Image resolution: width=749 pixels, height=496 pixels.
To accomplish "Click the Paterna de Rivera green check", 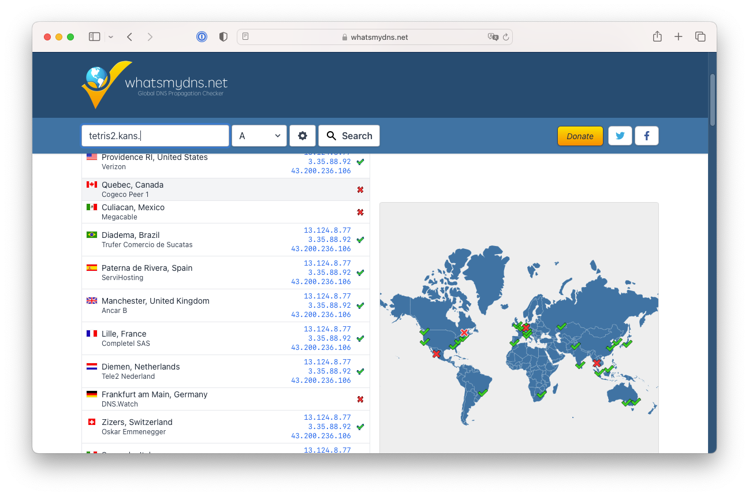I will 360,273.
